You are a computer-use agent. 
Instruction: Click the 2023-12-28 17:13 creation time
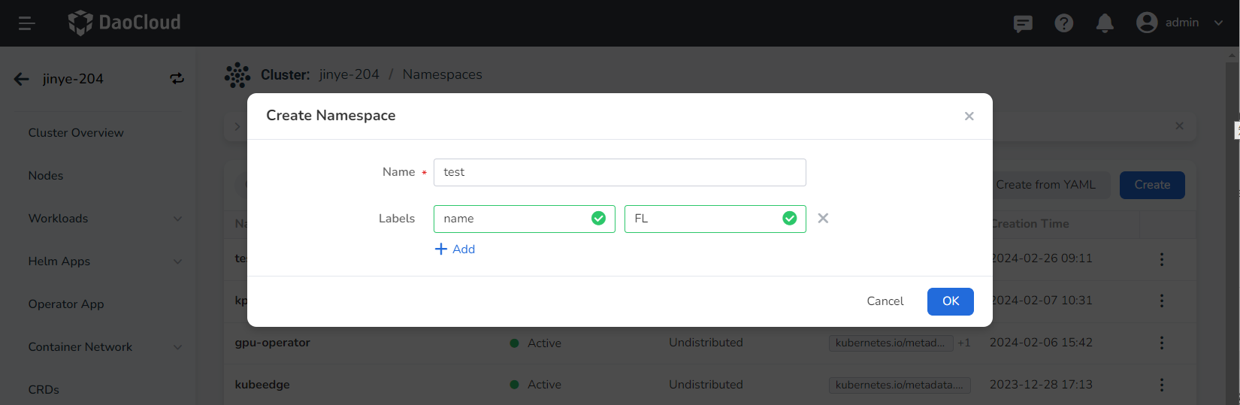click(x=1041, y=385)
